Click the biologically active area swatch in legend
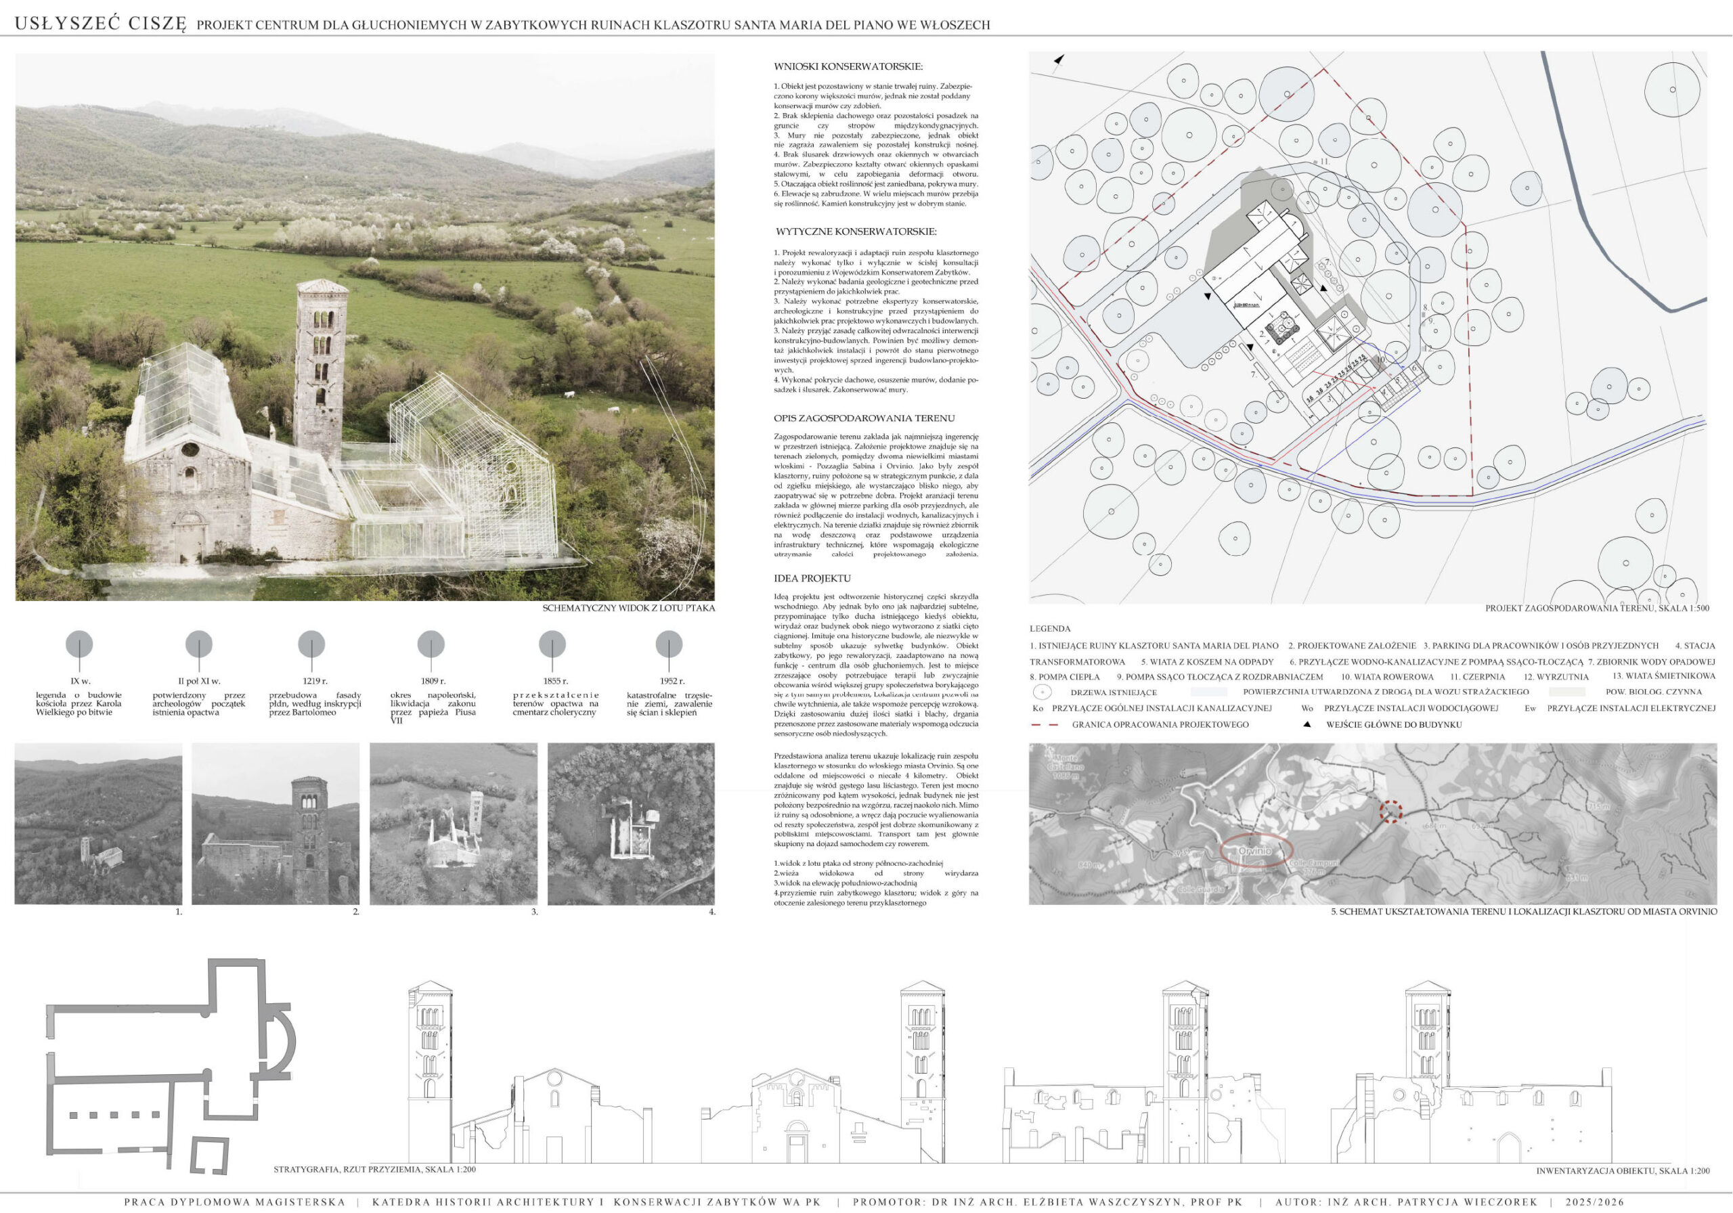 (1567, 691)
